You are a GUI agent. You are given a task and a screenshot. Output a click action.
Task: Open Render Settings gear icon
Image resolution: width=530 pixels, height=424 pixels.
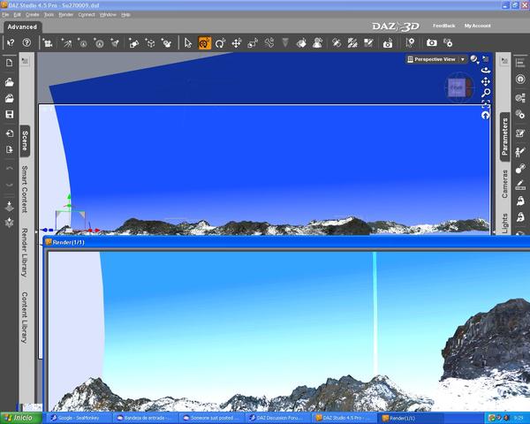(x=448, y=43)
